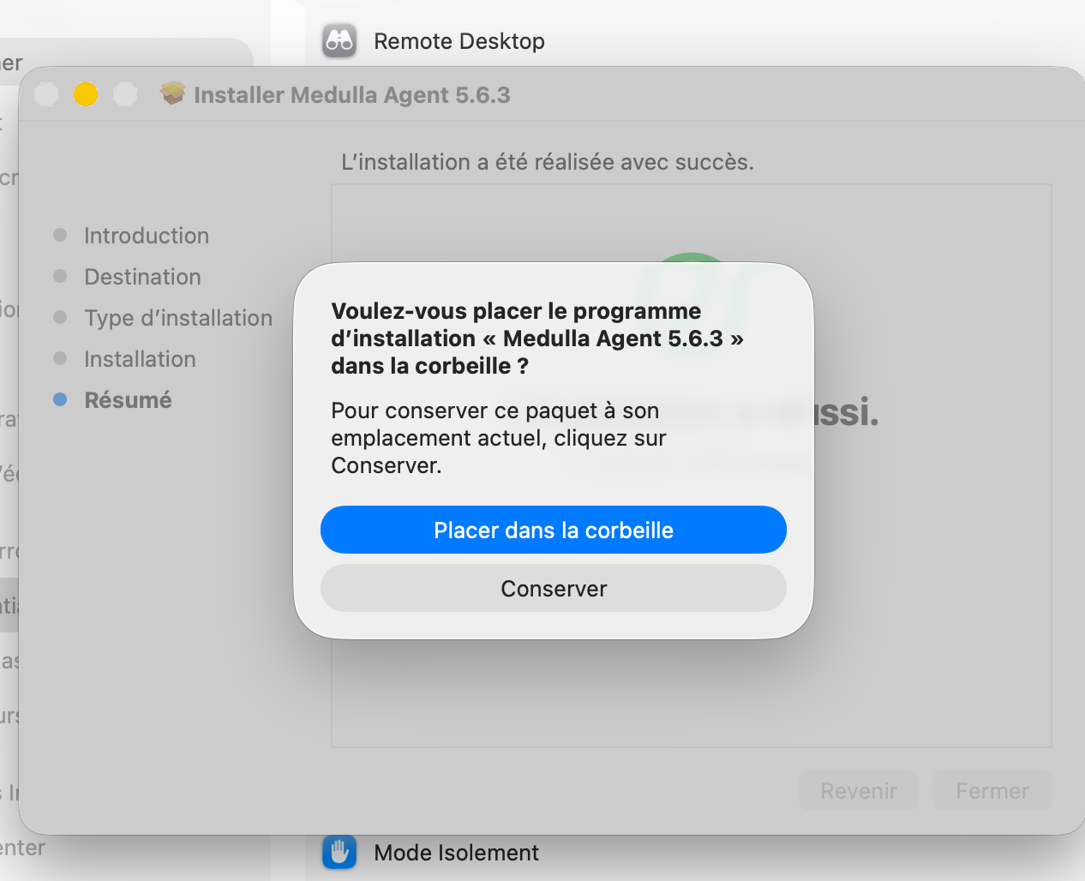Click the Revenir button
This screenshot has width=1085, height=881.
point(858,790)
